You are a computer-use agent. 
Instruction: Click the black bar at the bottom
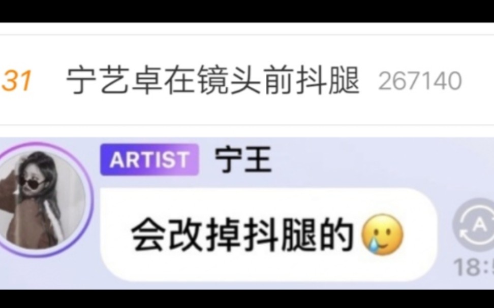(247, 298)
